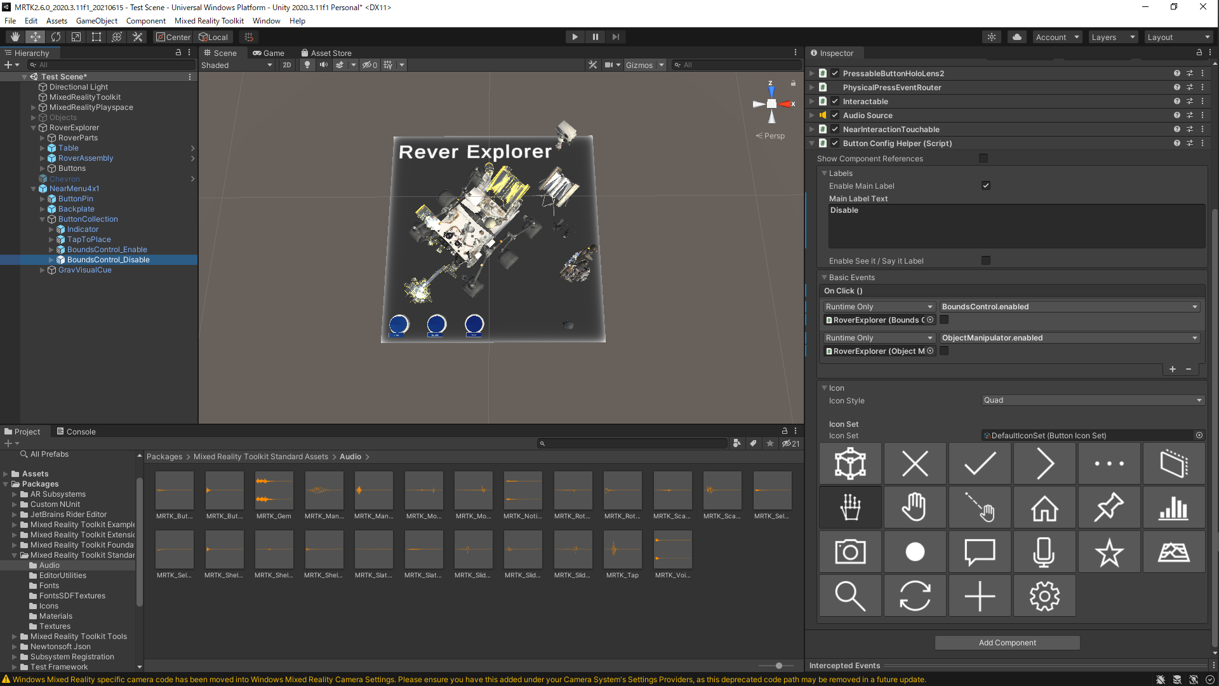This screenshot has width=1219, height=686.
Task: Toggle the Enable Main Label checkbox
Action: click(x=985, y=185)
